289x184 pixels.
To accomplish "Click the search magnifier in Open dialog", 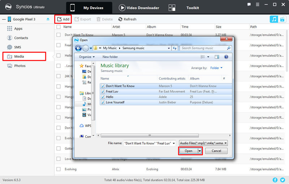I will (229, 48).
